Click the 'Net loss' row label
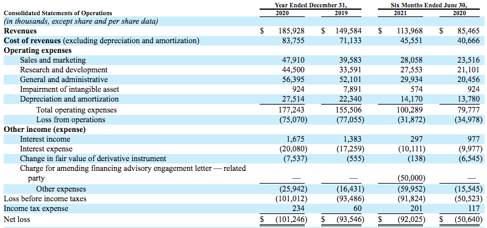 (x=17, y=219)
